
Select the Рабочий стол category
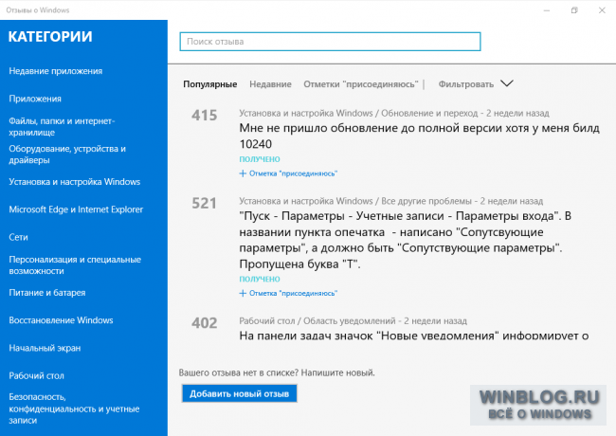36,375
